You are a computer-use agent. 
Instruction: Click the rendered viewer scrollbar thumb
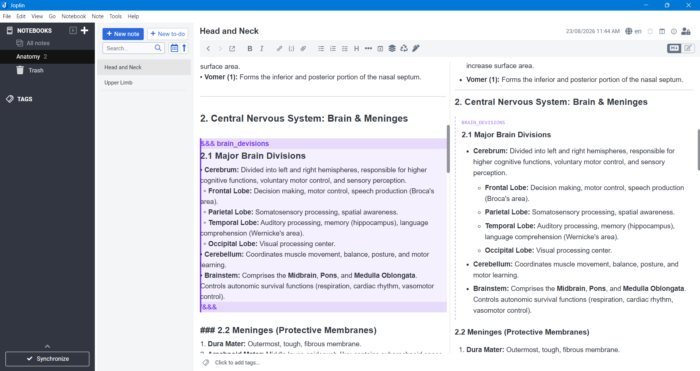[698, 150]
